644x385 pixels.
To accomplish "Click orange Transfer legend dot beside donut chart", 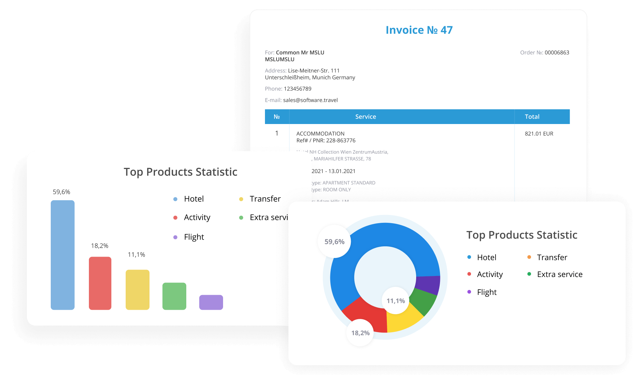I will pyautogui.click(x=529, y=257).
